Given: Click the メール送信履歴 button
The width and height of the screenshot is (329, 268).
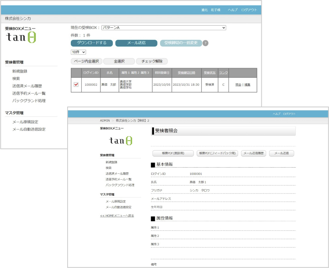Looking at the screenshot, I should pyautogui.click(x=253, y=153).
